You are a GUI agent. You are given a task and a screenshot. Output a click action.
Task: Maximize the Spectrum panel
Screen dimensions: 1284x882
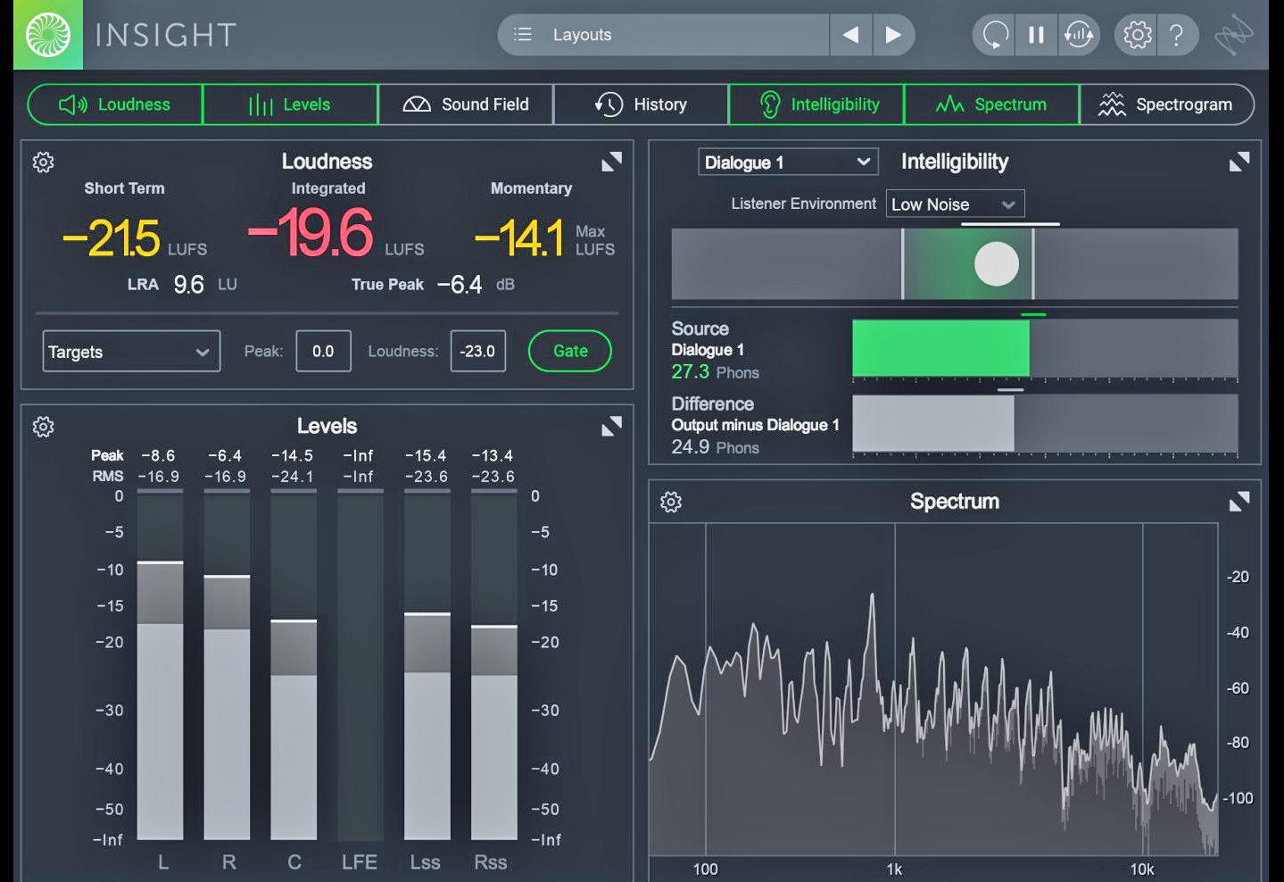(1239, 502)
